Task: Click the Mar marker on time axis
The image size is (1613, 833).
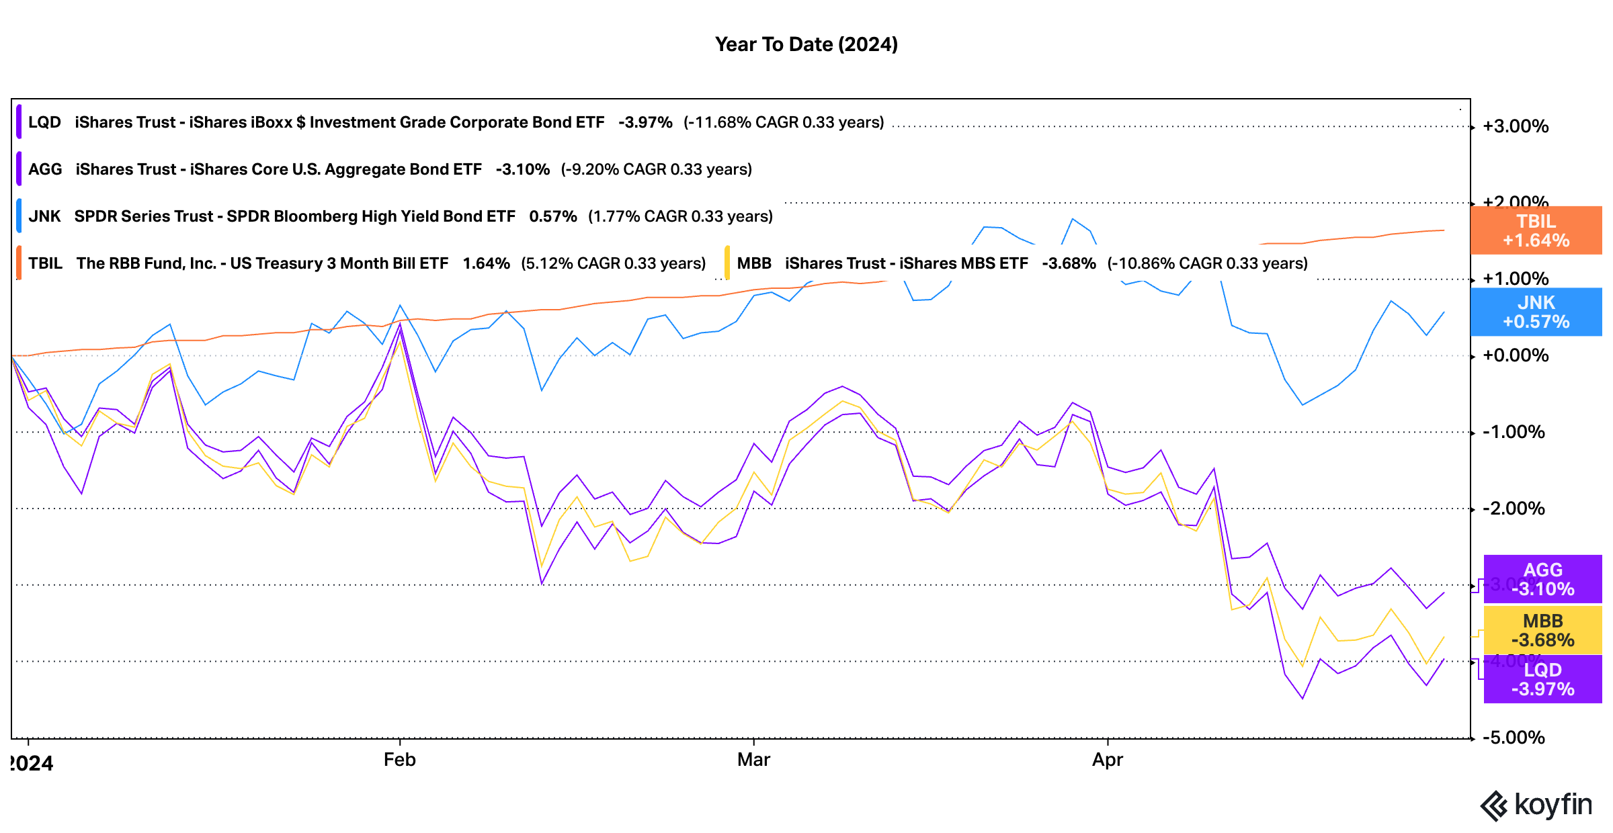Action: [x=753, y=760]
